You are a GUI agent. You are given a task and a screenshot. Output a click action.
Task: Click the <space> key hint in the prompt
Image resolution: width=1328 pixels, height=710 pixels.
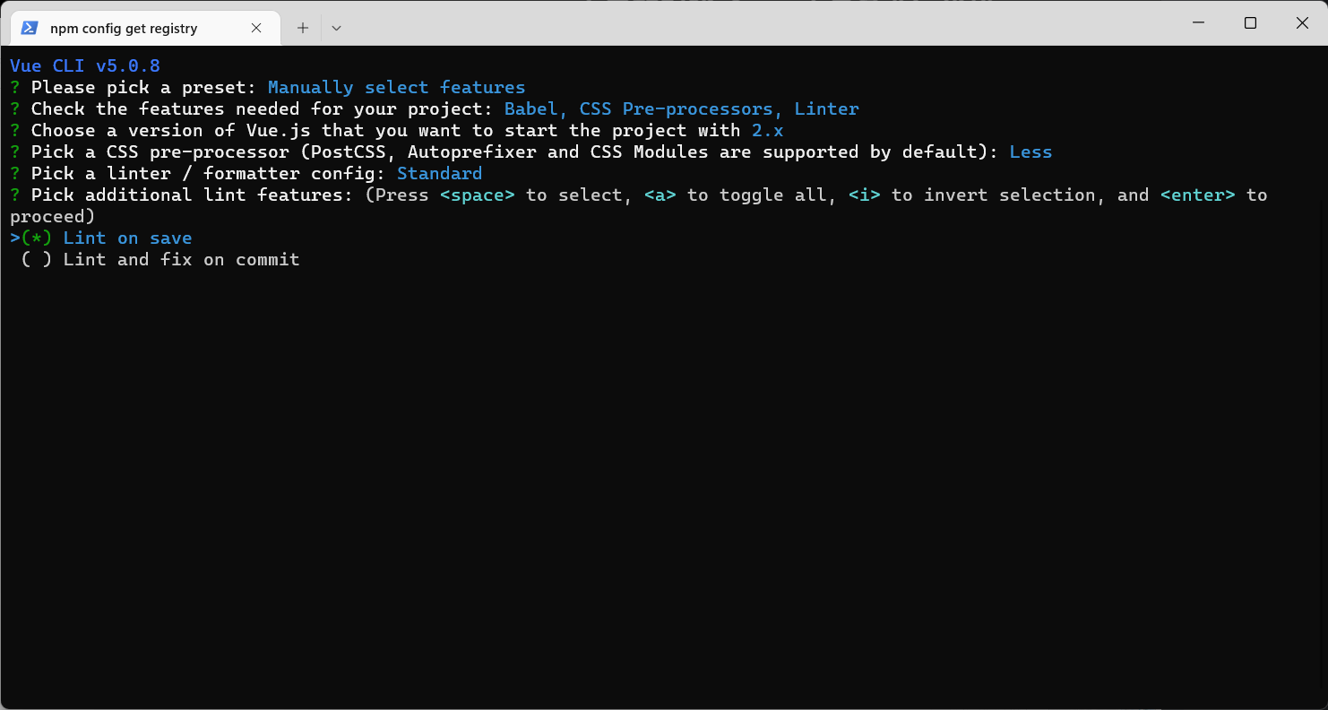tap(479, 195)
